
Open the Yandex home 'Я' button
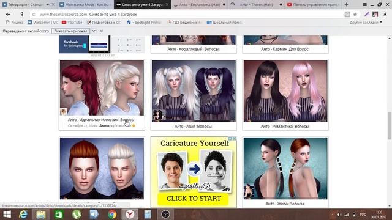[x=22, y=15]
